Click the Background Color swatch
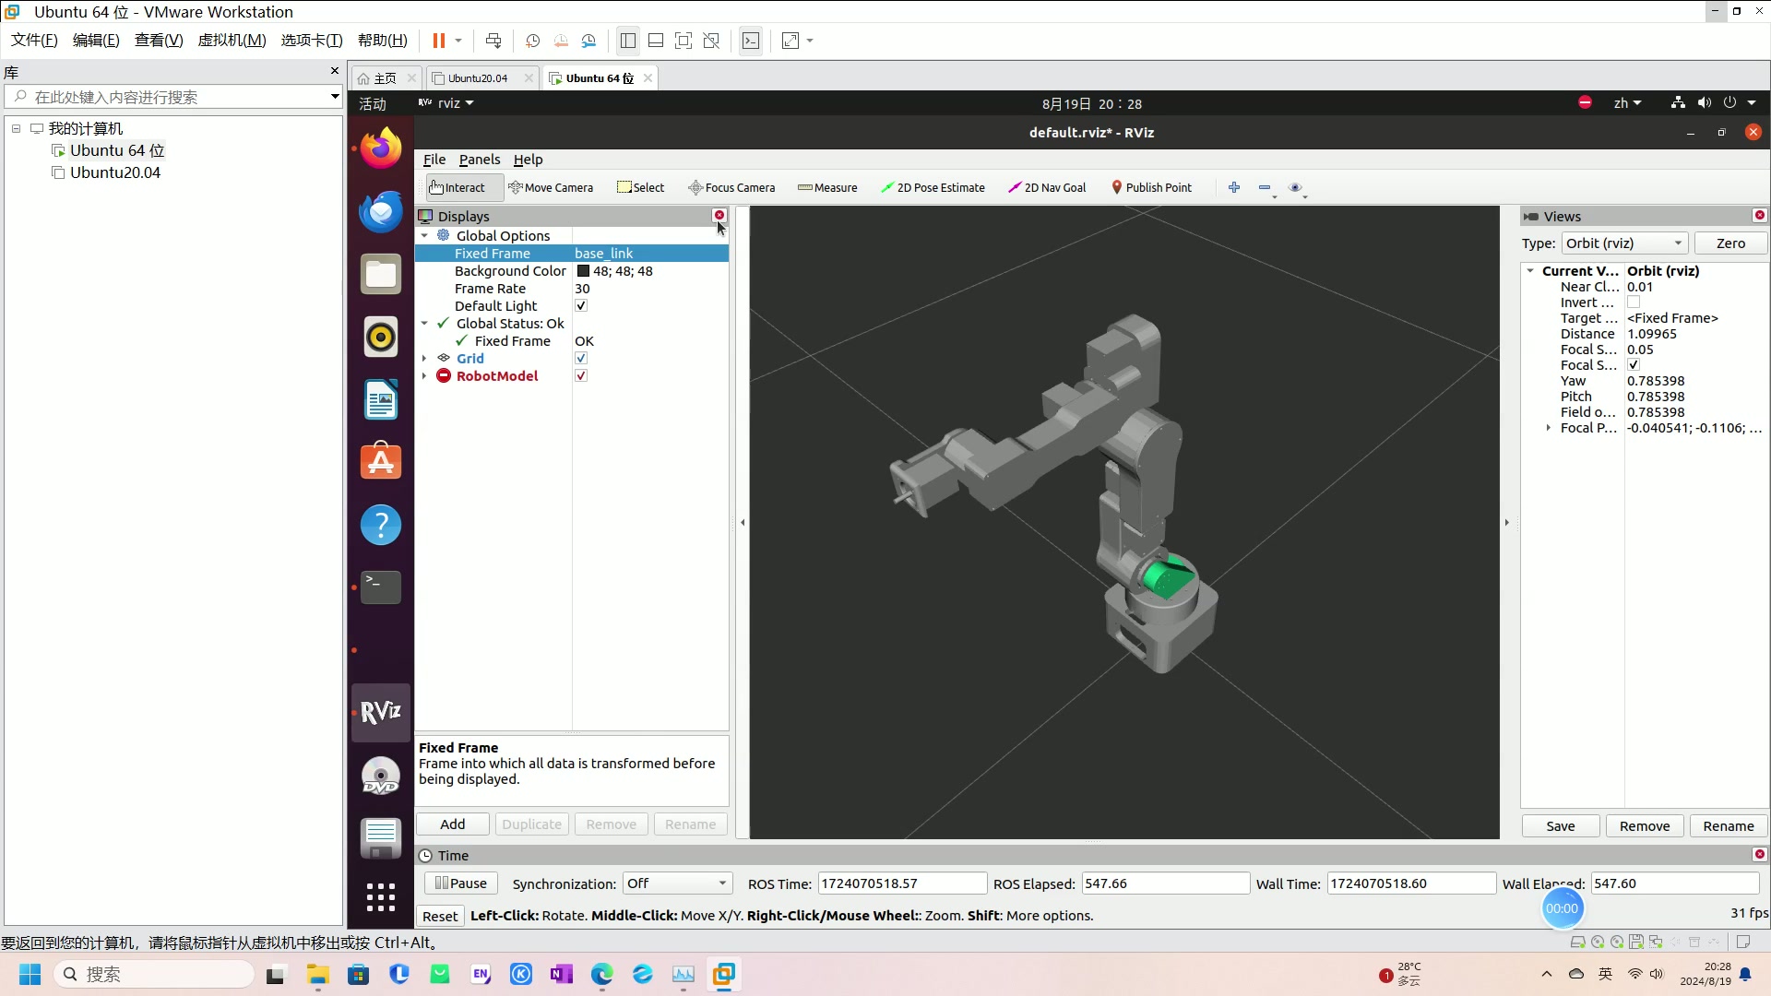The height and width of the screenshot is (996, 1771). (583, 271)
